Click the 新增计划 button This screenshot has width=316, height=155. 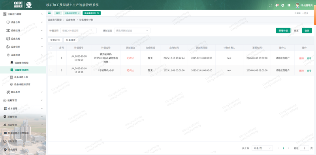point(283,31)
